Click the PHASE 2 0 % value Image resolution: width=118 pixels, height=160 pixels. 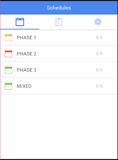tap(99, 54)
